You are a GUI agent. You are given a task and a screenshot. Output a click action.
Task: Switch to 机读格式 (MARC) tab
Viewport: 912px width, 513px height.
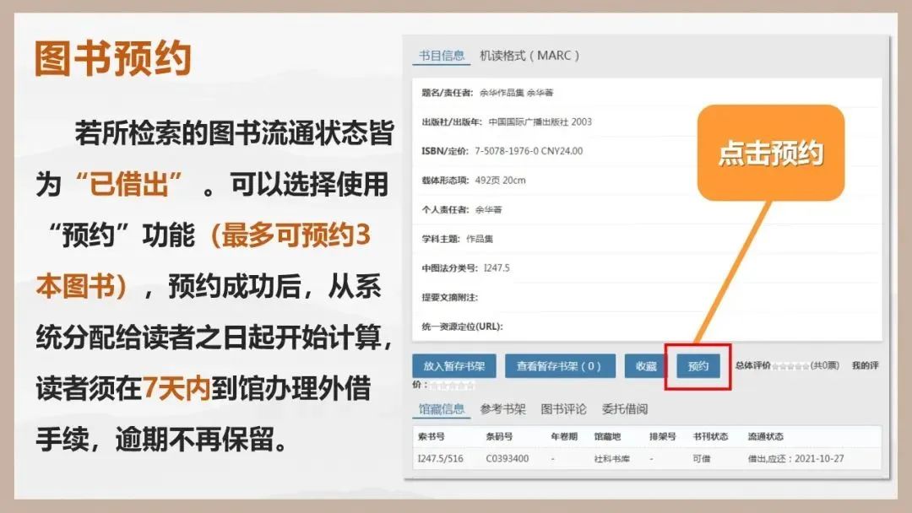pos(529,57)
